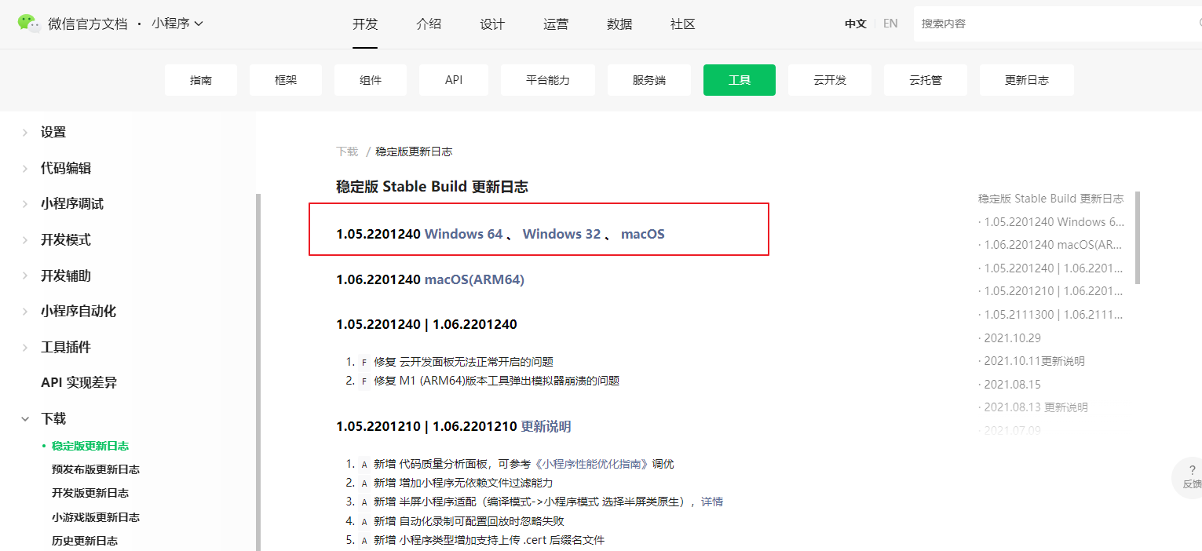The image size is (1202, 551).
Task: Expand the 设置 sidebar section
Action: (53, 133)
